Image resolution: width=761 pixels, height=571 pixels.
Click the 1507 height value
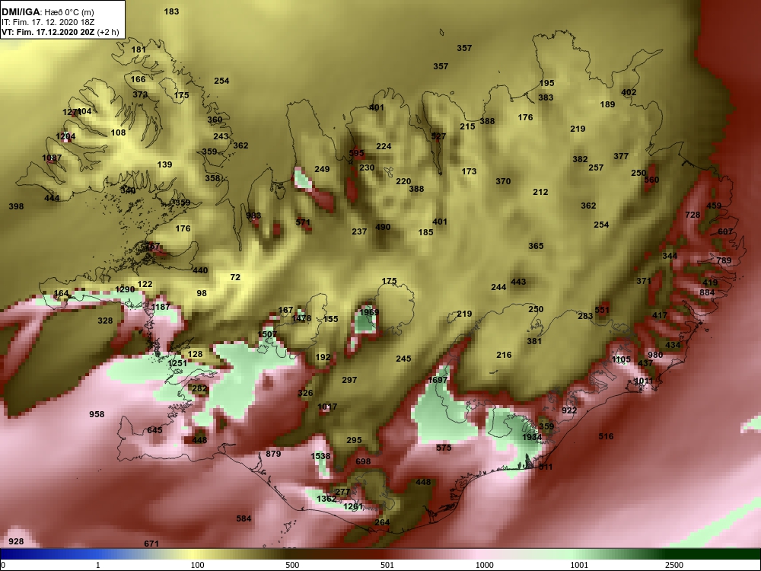267,334
